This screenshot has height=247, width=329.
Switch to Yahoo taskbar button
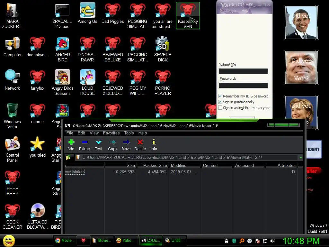(126, 241)
